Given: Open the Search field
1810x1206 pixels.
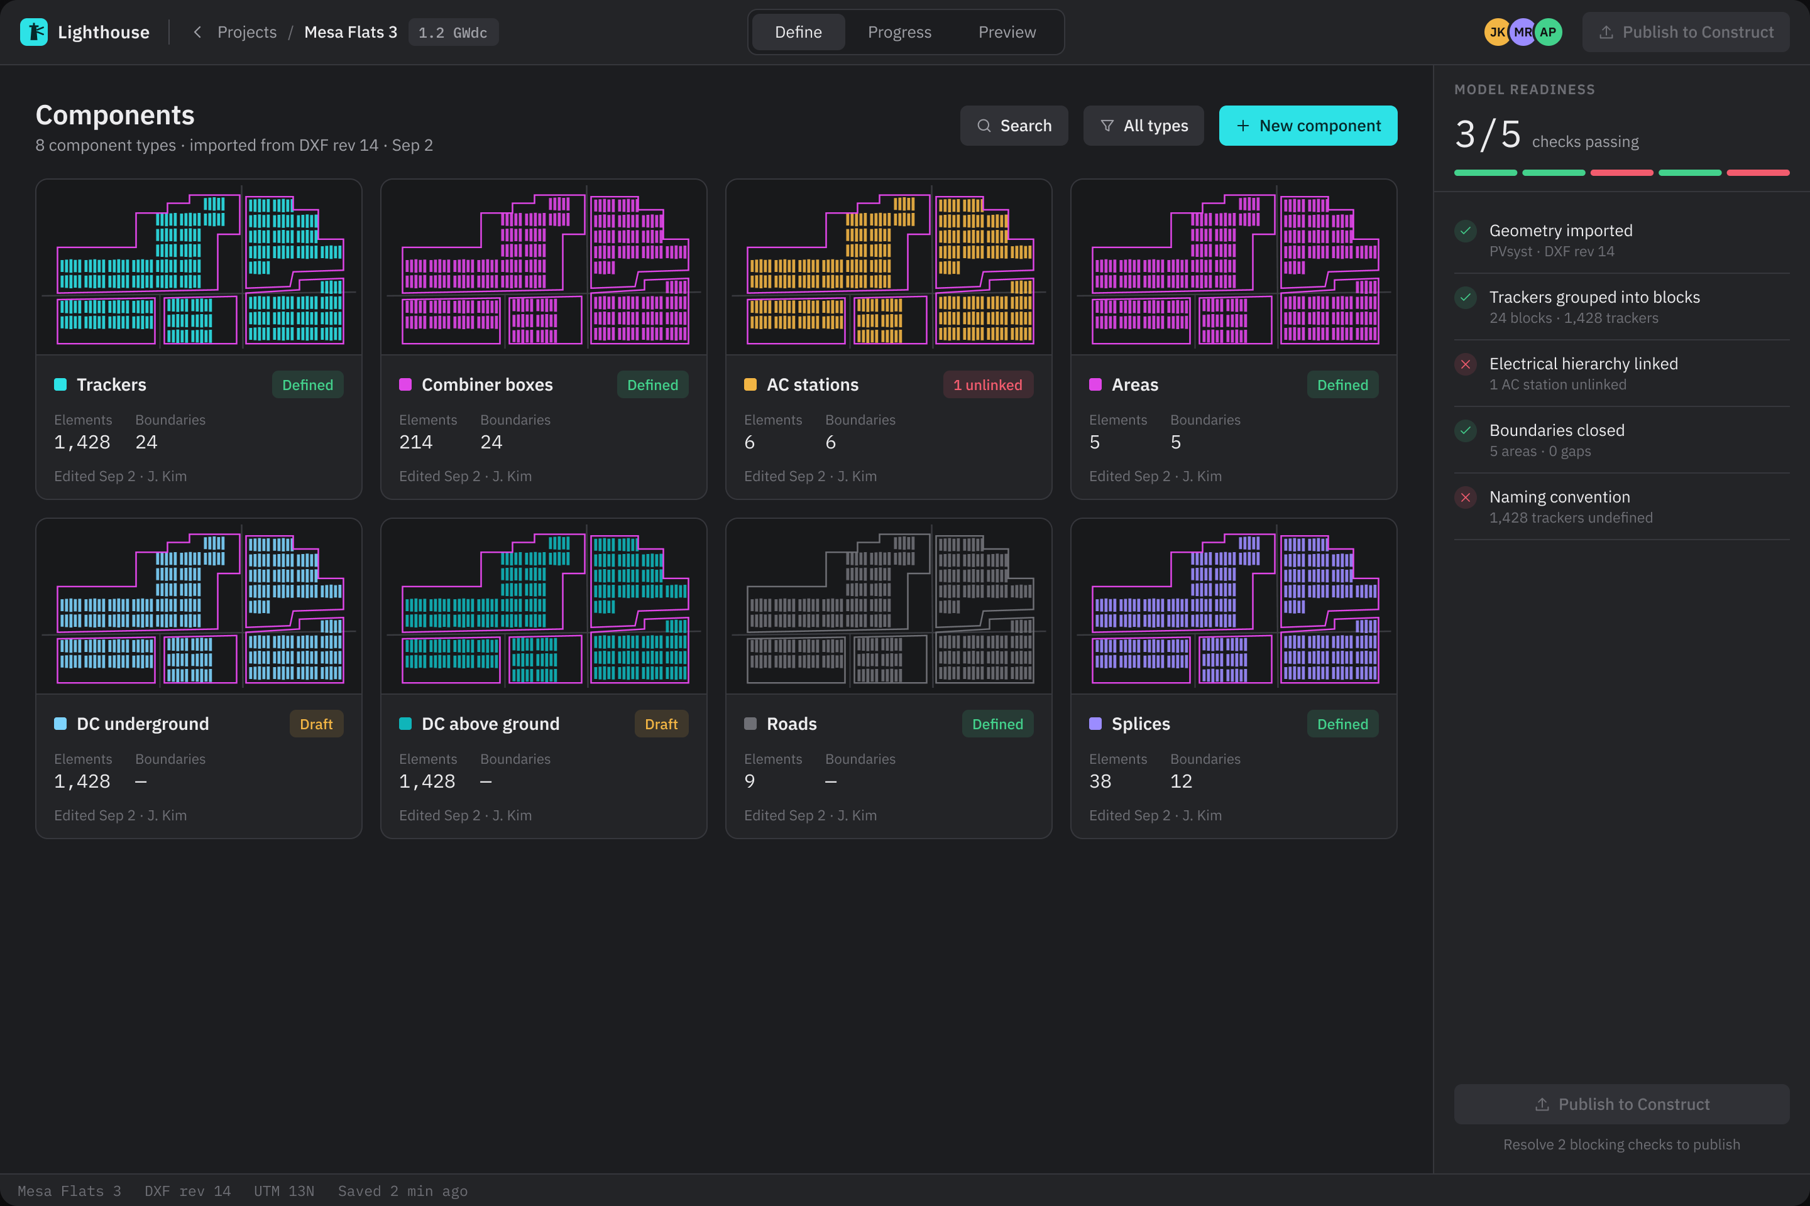Looking at the screenshot, I should 1014,126.
